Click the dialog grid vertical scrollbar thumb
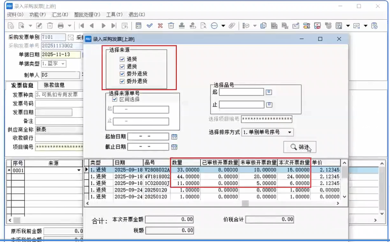The width and height of the screenshot is (390, 242). pyautogui.click(x=344, y=172)
